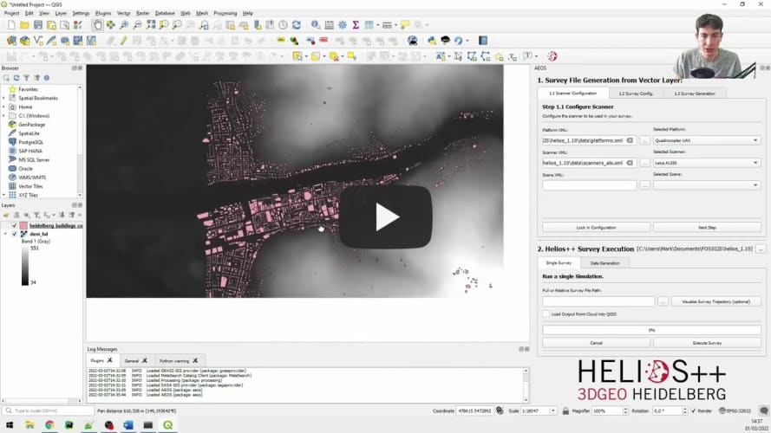This screenshot has height=433, width=771.
Task: Save project with the floppy disk icon
Action: pos(38,25)
